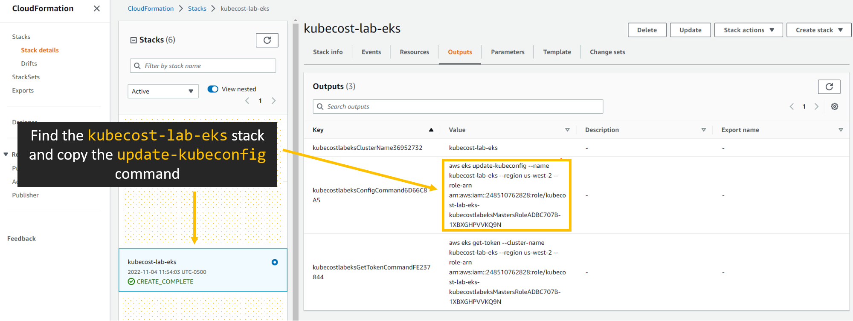Open the Stack actions dropdown

[749, 30]
